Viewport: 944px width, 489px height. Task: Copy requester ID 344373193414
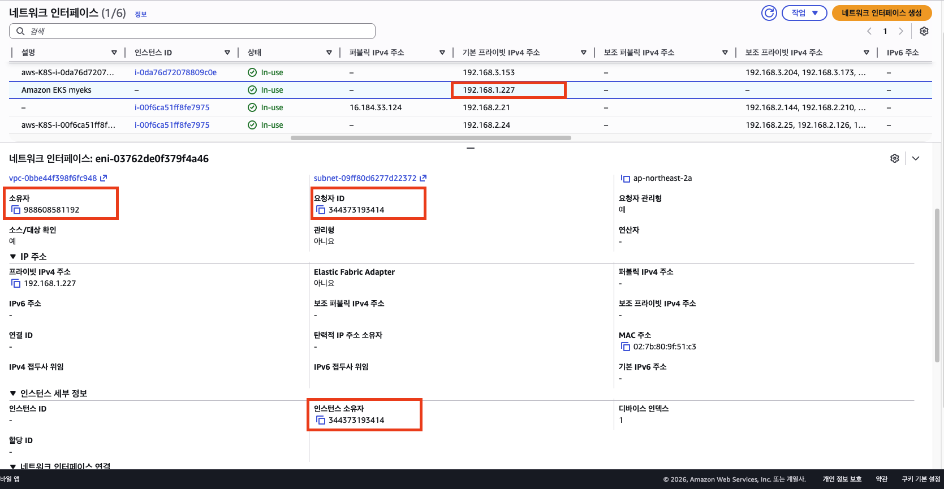321,210
